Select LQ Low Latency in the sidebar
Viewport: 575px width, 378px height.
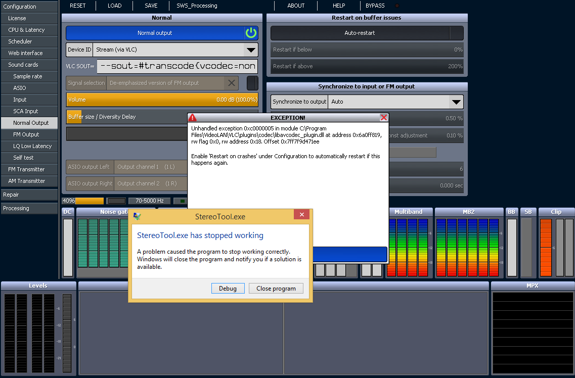29,146
